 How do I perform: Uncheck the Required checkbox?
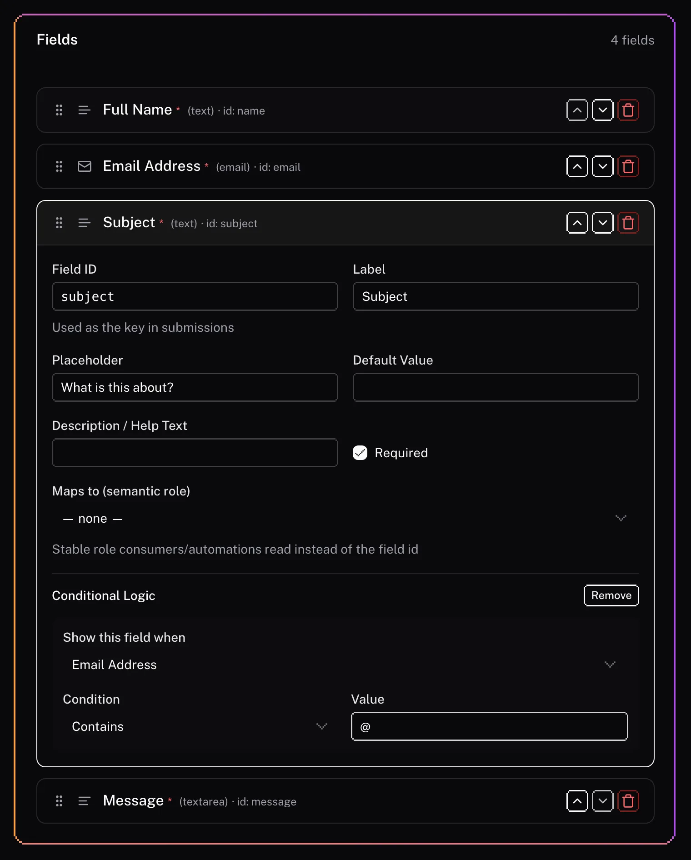click(360, 453)
